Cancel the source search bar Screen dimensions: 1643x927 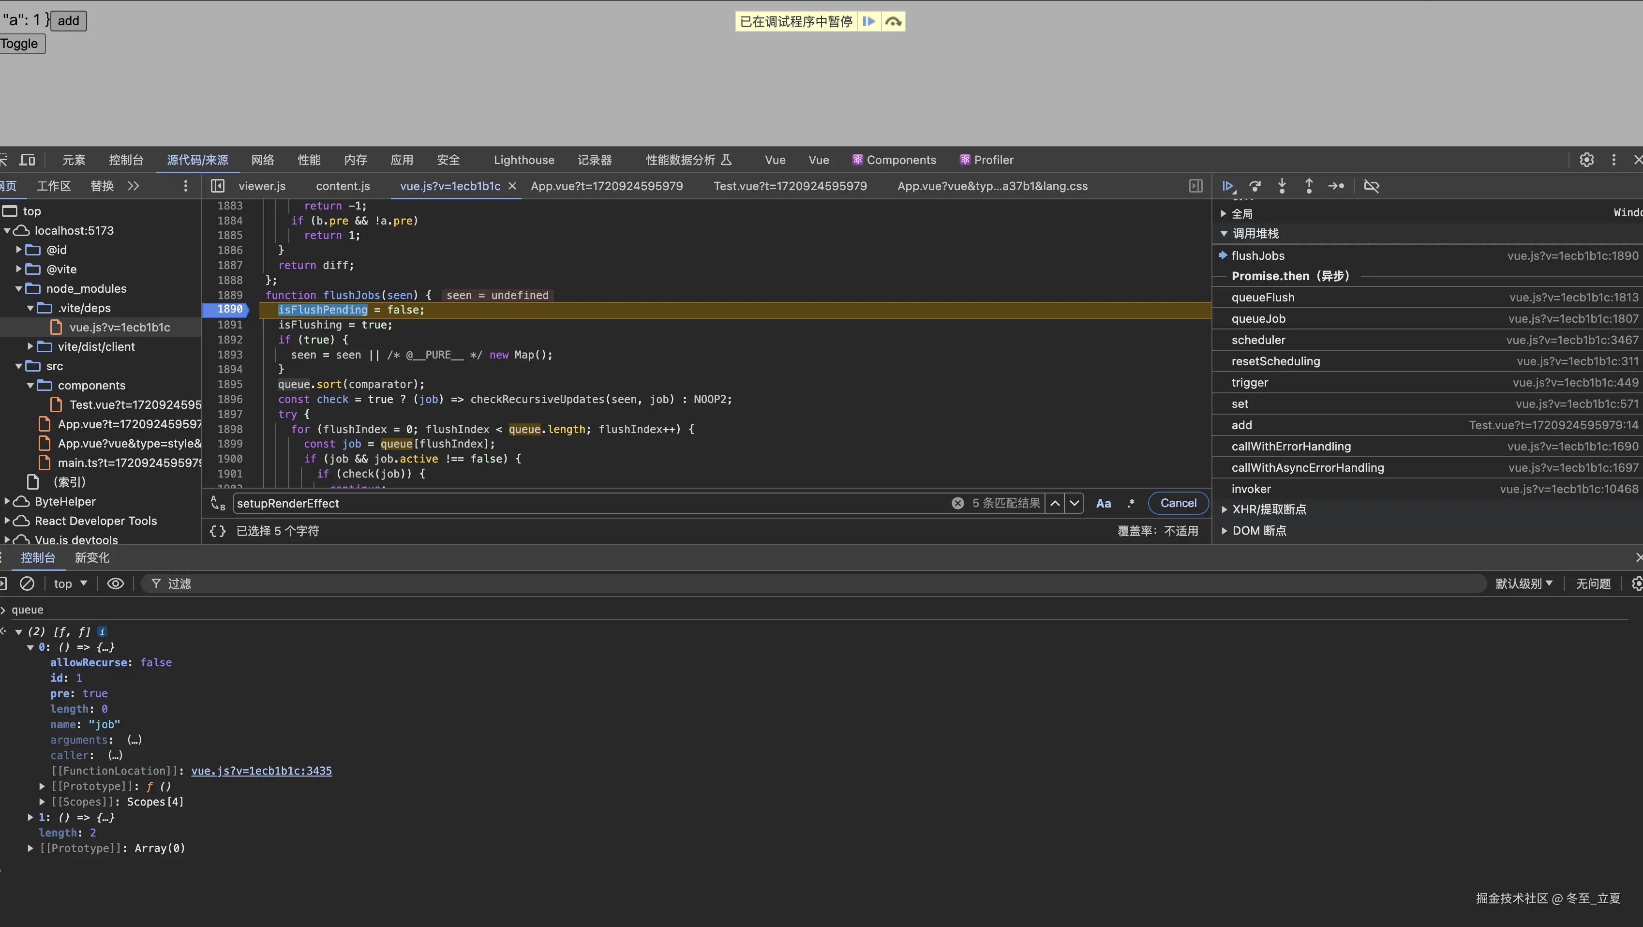coord(1178,503)
